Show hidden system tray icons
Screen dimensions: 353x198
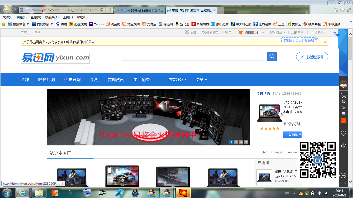[294, 193]
